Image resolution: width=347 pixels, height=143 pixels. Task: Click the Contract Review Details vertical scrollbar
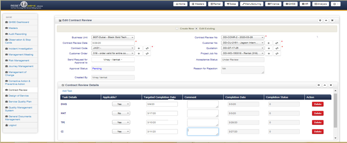(335, 111)
